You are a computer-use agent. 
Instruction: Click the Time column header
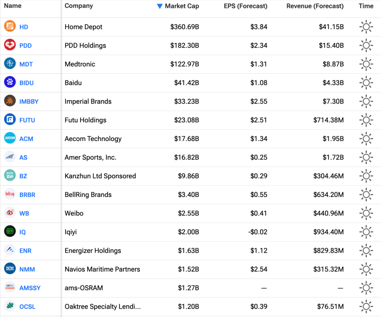pyautogui.click(x=366, y=6)
